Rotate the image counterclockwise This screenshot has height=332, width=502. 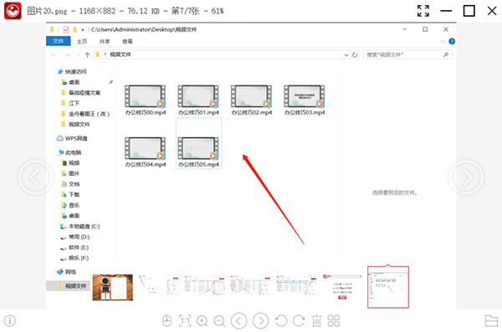click(x=281, y=320)
